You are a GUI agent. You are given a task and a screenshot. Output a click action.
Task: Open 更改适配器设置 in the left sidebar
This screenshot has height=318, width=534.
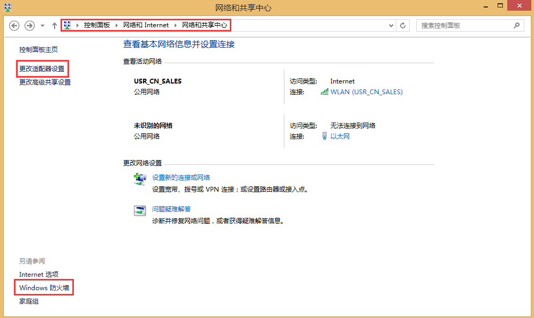(x=42, y=69)
